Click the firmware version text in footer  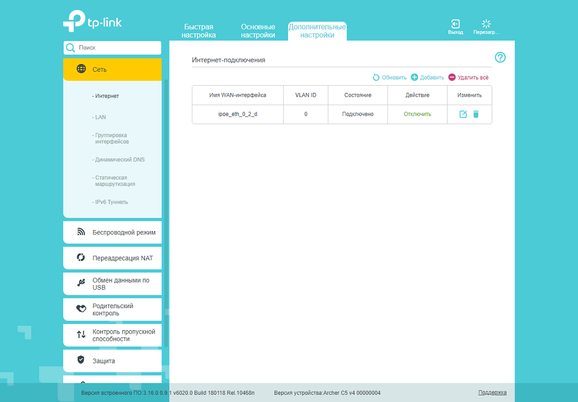[x=168, y=393]
